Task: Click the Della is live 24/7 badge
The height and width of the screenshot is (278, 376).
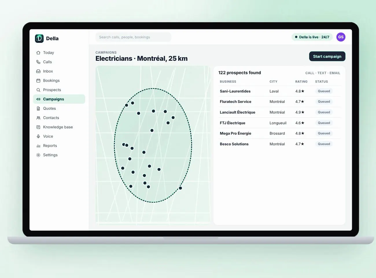Action: [x=312, y=37]
